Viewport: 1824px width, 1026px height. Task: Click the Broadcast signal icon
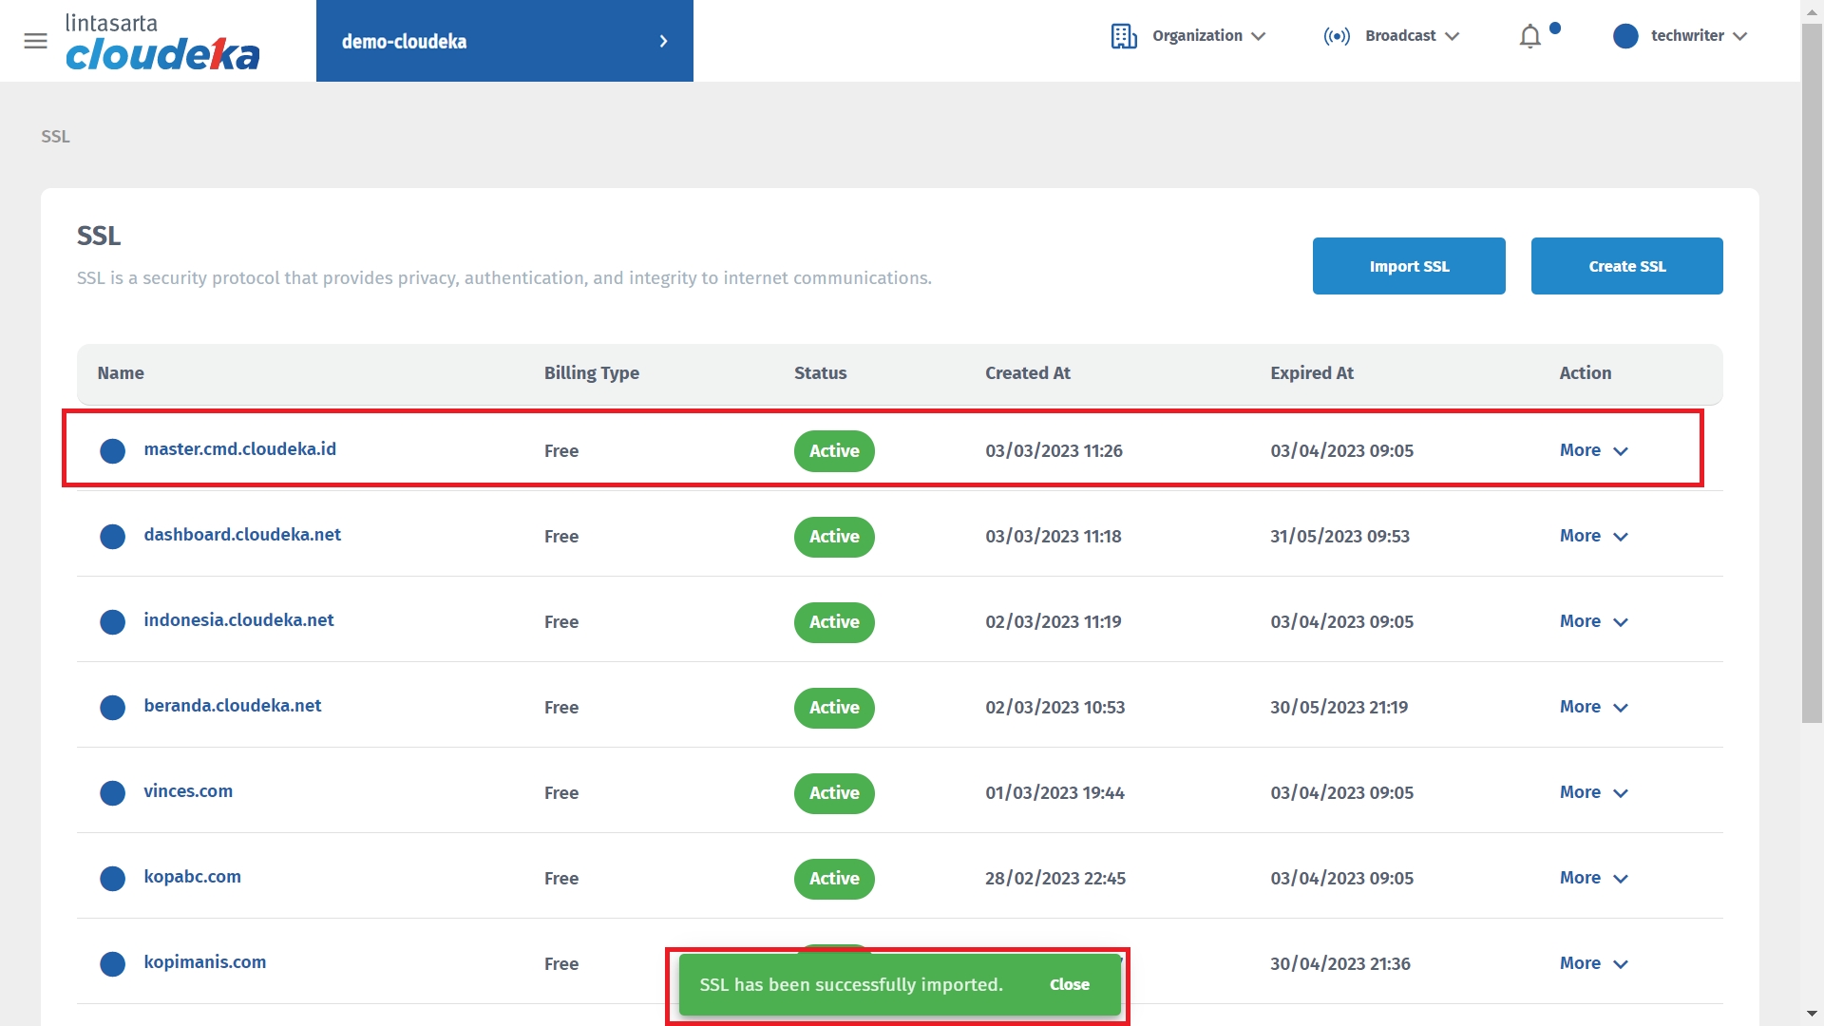1337,36
